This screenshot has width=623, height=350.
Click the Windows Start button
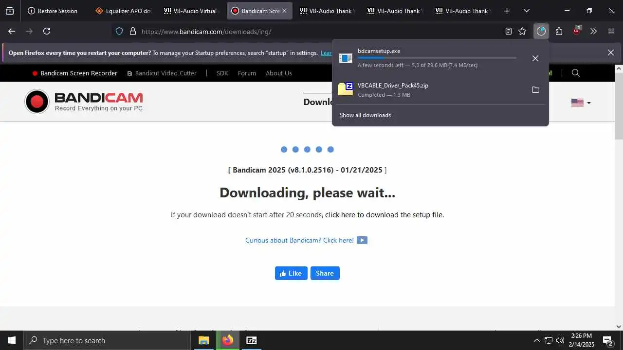[x=12, y=340]
